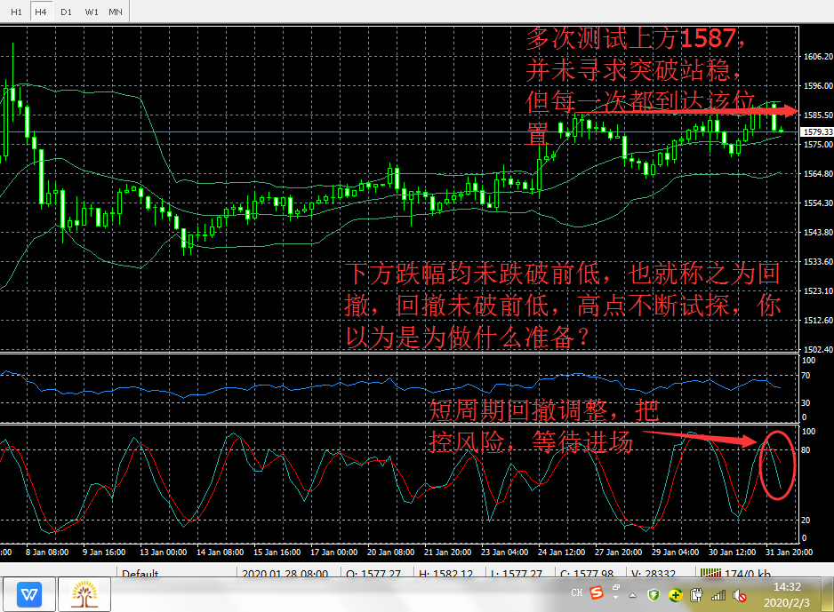Switch chart to H1 timeframe
Image resolution: width=834 pixels, height=612 pixels.
pyautogui.click(x=17, y=12)
